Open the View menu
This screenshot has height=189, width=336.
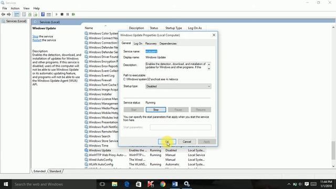tap(26, 8)
